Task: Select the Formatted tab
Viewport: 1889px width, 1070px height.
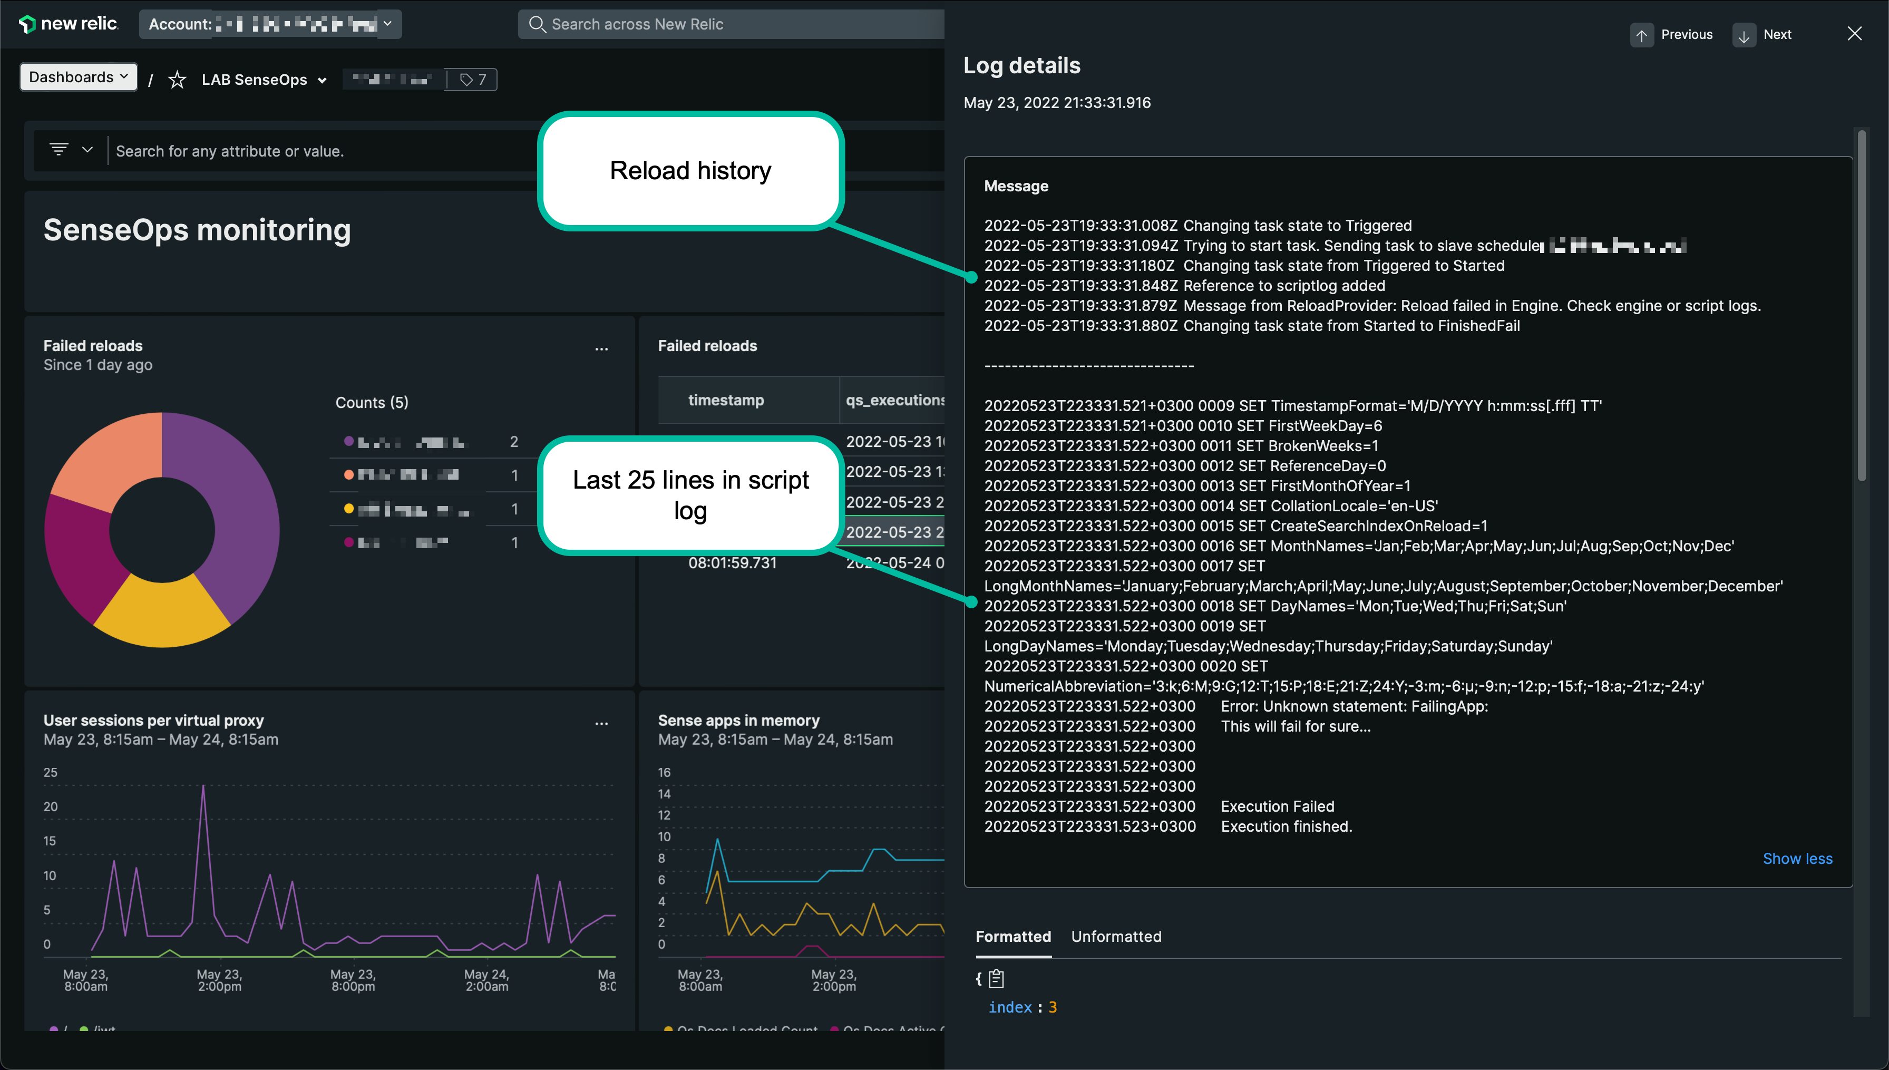Action: (1012, 936)
